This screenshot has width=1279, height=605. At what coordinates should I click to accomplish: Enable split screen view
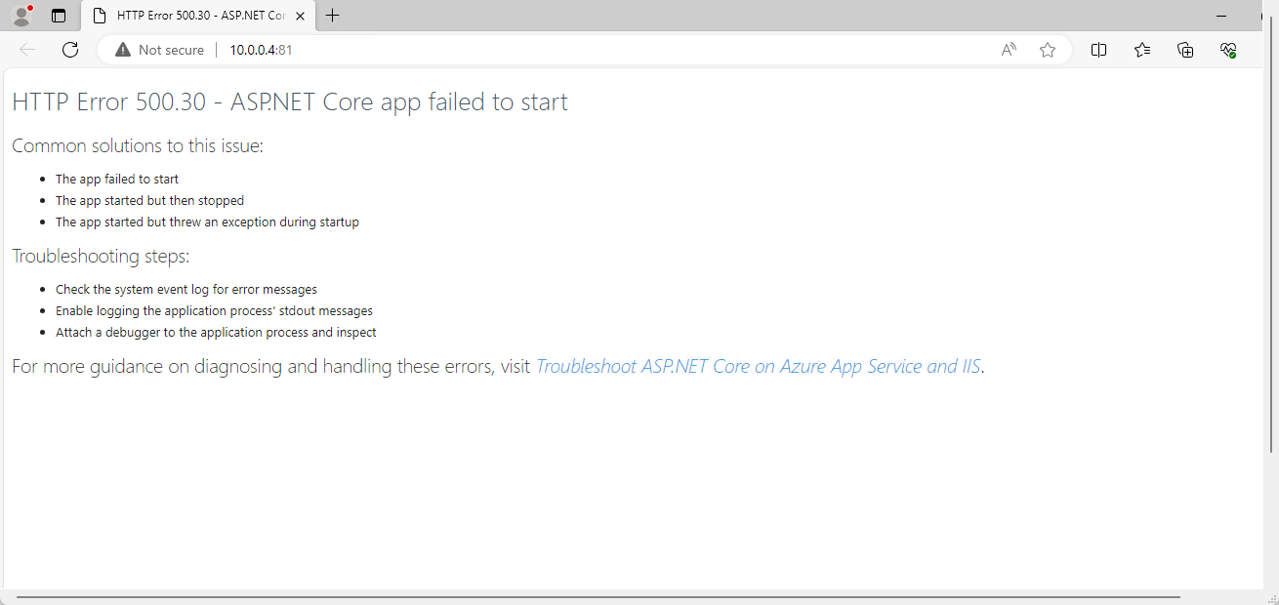[1098, 50]
